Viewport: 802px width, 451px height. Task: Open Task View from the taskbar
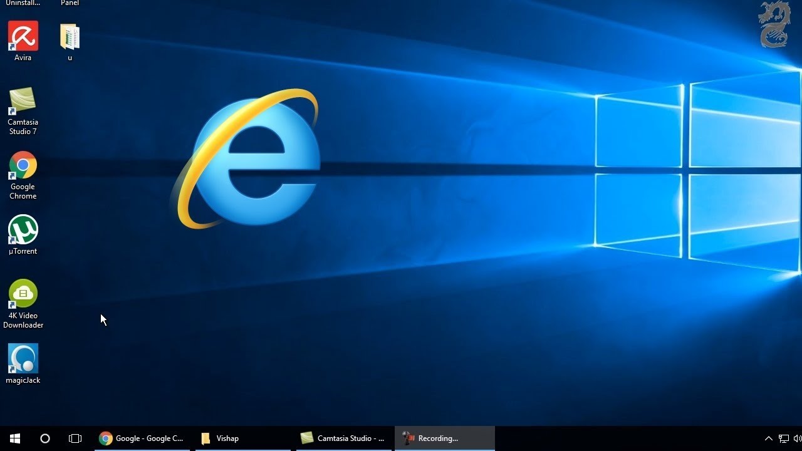(x=75, y=438)
